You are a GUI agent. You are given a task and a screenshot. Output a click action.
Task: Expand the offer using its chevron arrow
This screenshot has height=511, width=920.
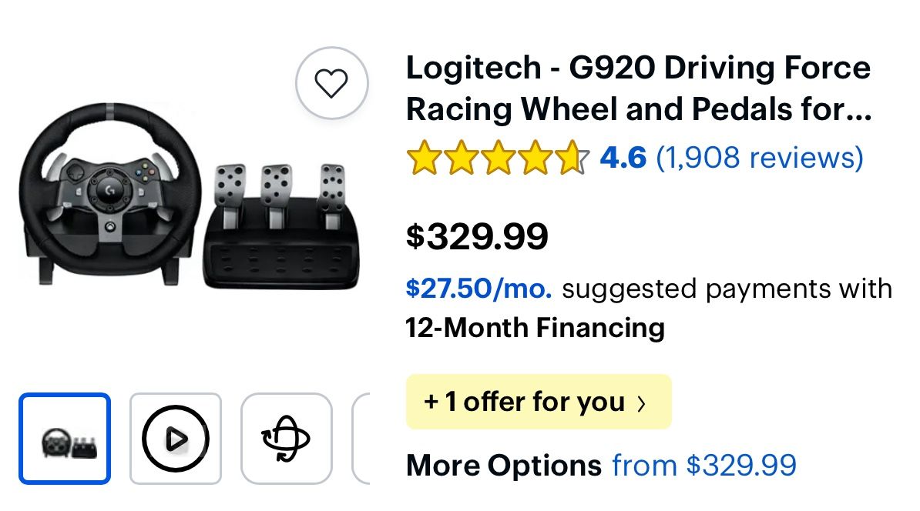[641, 402]
